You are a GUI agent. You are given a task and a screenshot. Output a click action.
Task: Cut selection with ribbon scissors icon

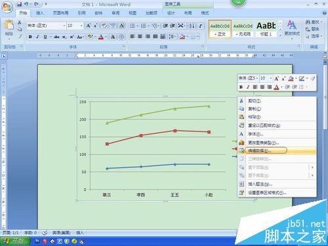(x=20, y=22)
